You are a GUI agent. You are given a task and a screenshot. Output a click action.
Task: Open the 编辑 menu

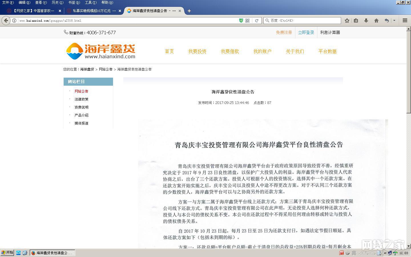[24, 3]
